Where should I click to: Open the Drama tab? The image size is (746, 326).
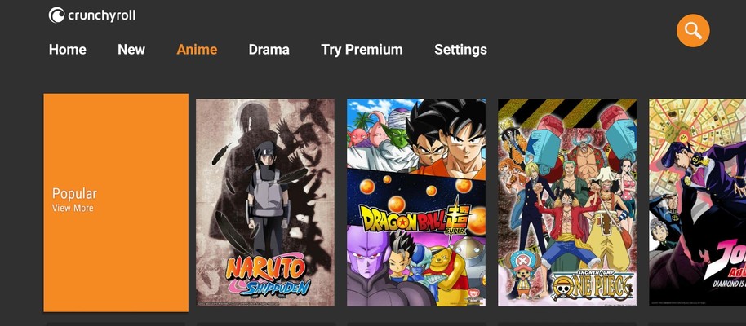click(x=269, y=50)
